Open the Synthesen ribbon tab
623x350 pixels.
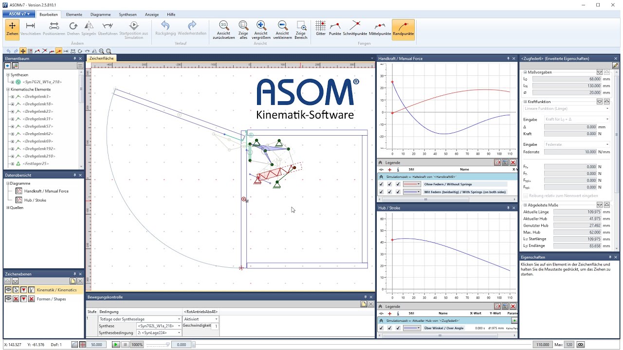[x=128, y=15]
